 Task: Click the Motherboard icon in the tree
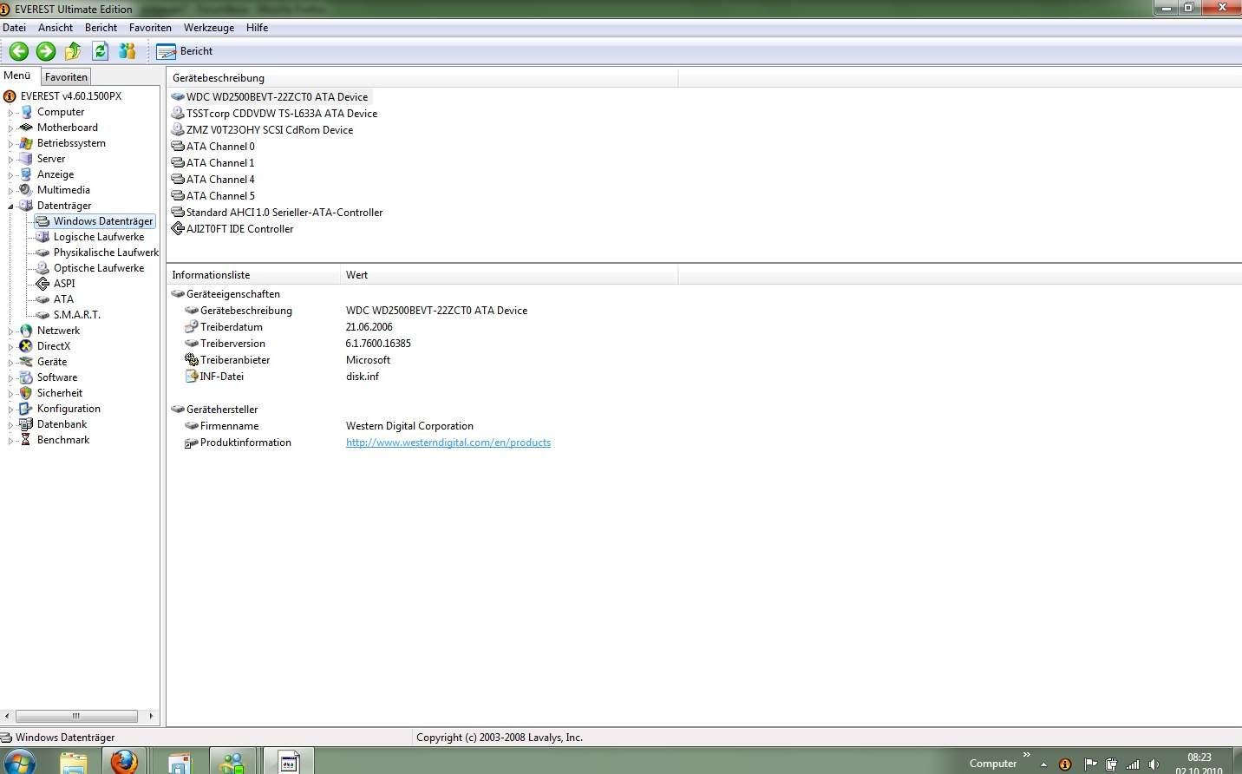(x=26, y=128)
